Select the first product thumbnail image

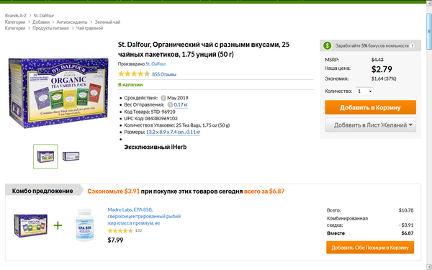[46, 156]
